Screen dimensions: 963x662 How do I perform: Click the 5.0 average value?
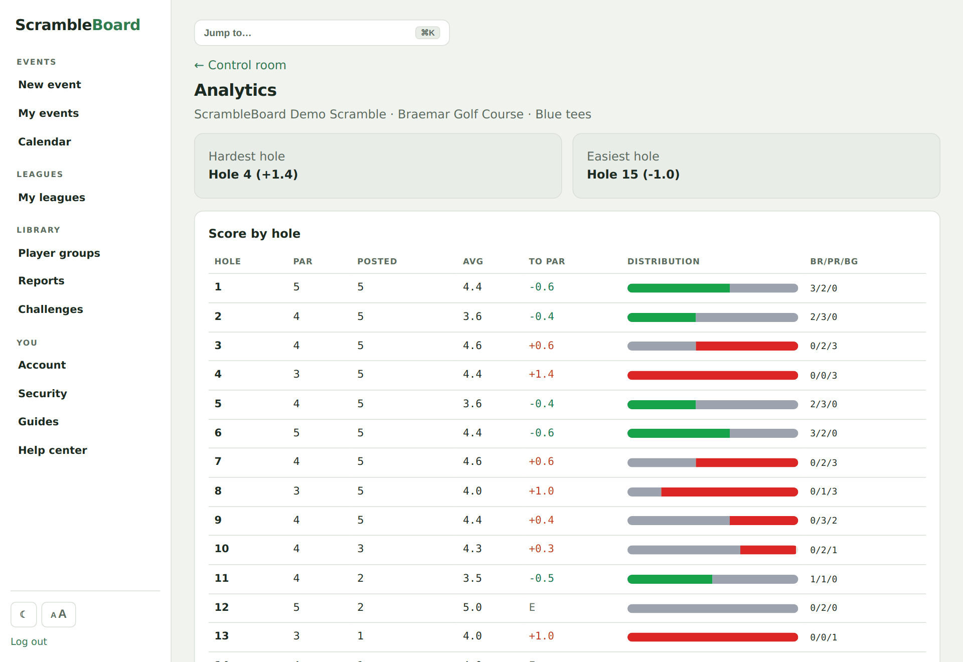pos(472,607)
